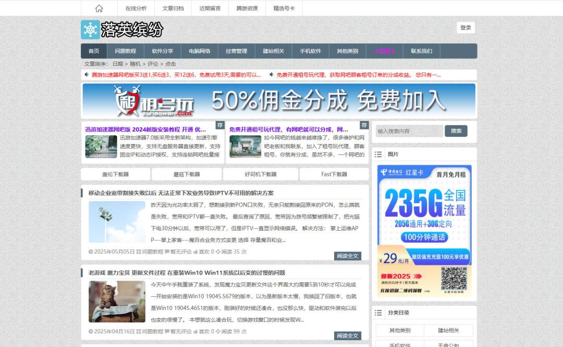Open Fast下载器 link

(334, 174)
